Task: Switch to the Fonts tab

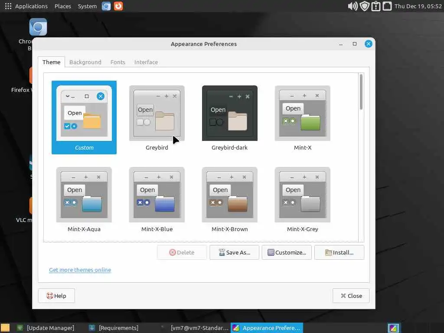Action: [118, 62]
